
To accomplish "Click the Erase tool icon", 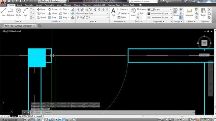I will point(73,9).
